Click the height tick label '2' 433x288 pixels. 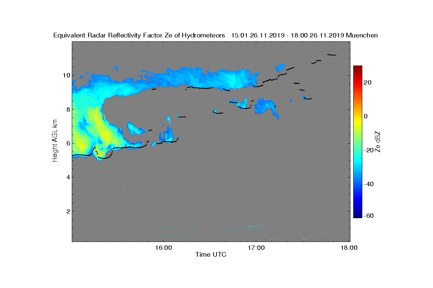pyautogui.click(x=68, y=211)
